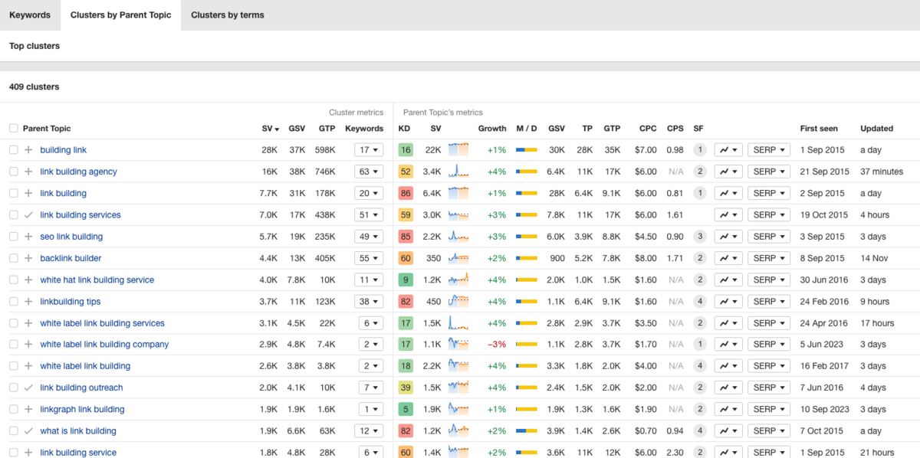Click the trend chart button in link building row
This screenshot has height=458, width=920.
[x=728, y=194]
